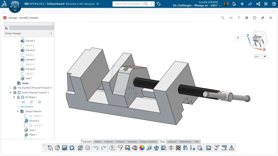Click the Import download-box icon
This screenshot has width=278, height=156.
[x=200, y=148]
